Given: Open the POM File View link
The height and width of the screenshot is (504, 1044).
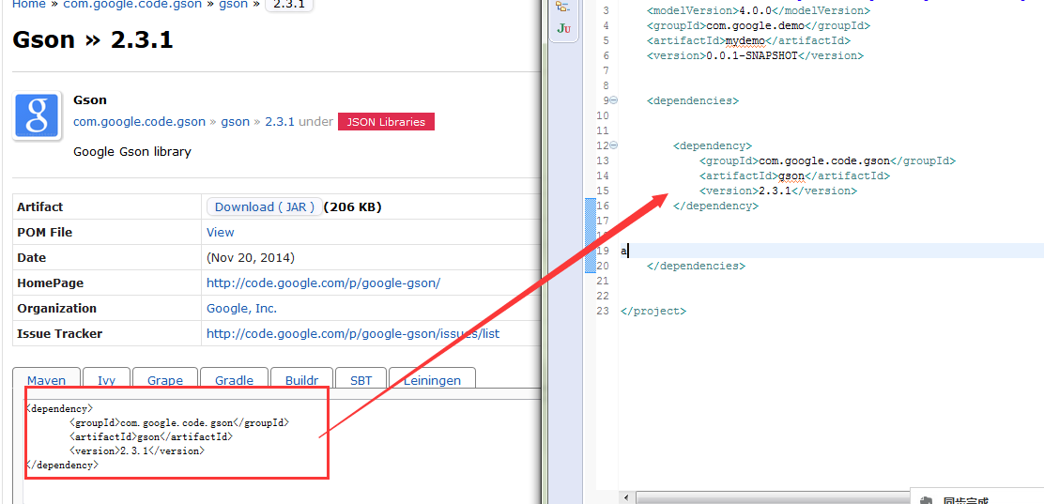Looking at the screenshot, I should point(221,233).
